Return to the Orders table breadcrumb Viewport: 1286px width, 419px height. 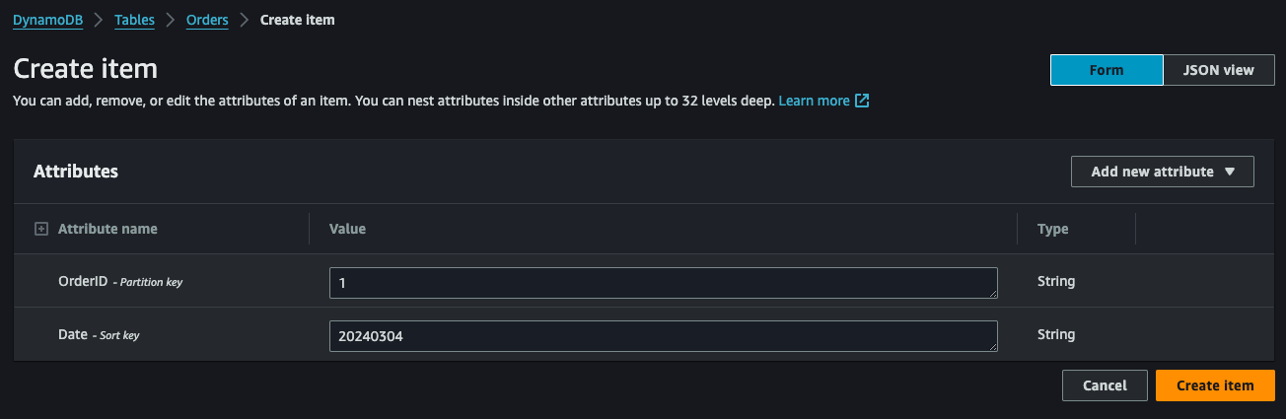click(x=207, y=20)
